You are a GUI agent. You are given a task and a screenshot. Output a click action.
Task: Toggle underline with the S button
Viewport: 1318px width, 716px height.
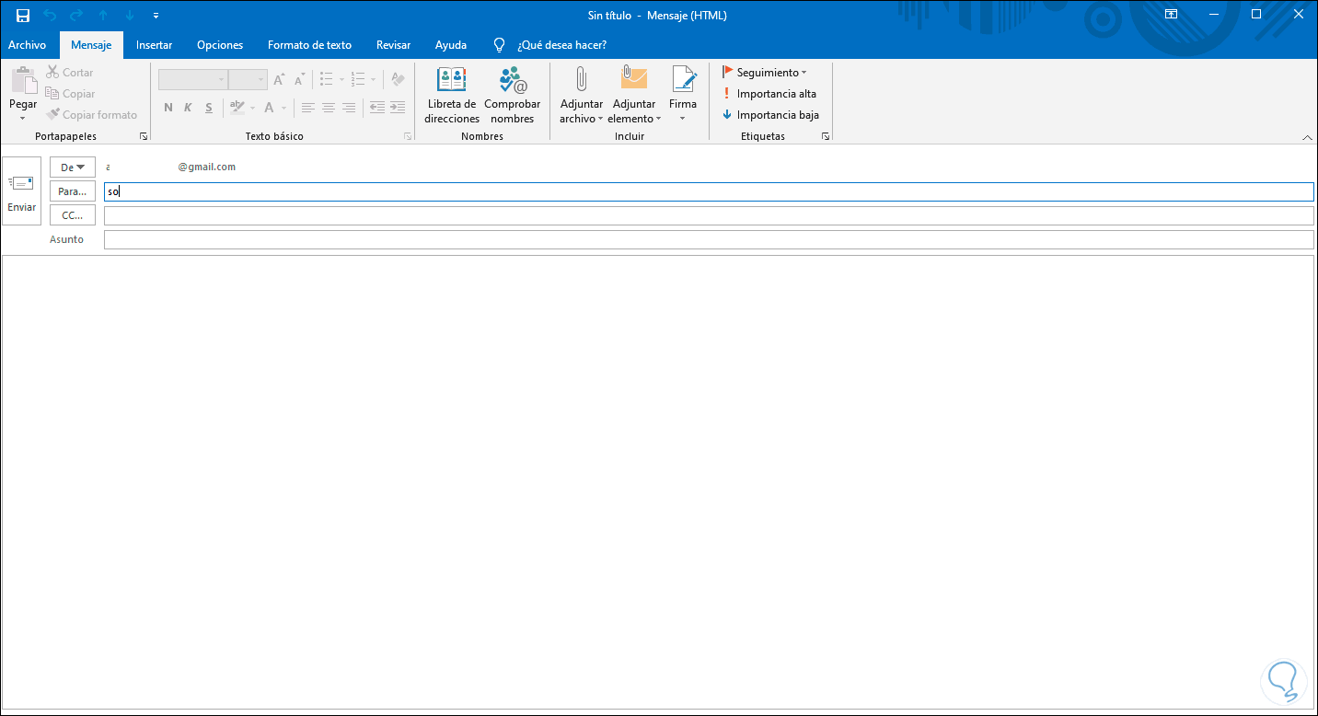[x=209, y=108]
